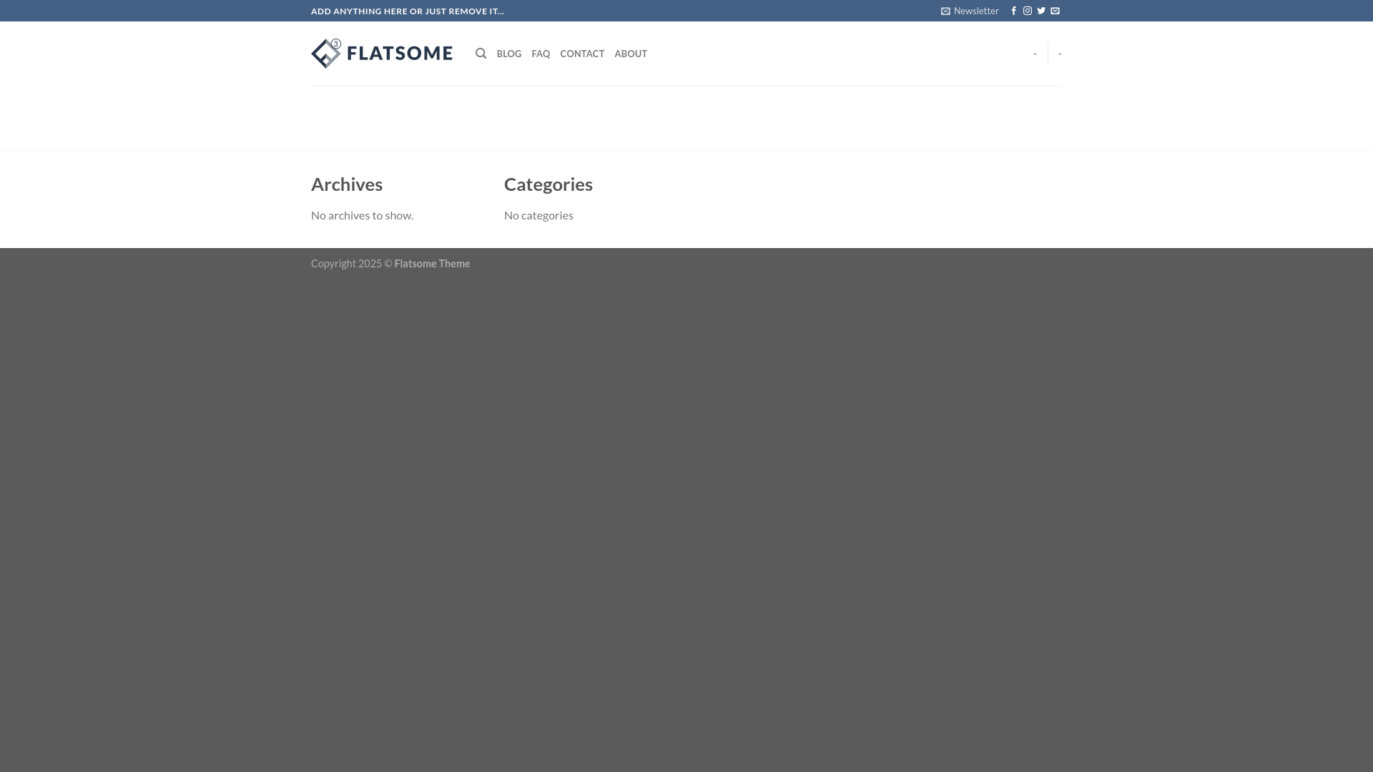1373x772 pixels.
Task: Open the About menu item
Action: click(631, 54)
